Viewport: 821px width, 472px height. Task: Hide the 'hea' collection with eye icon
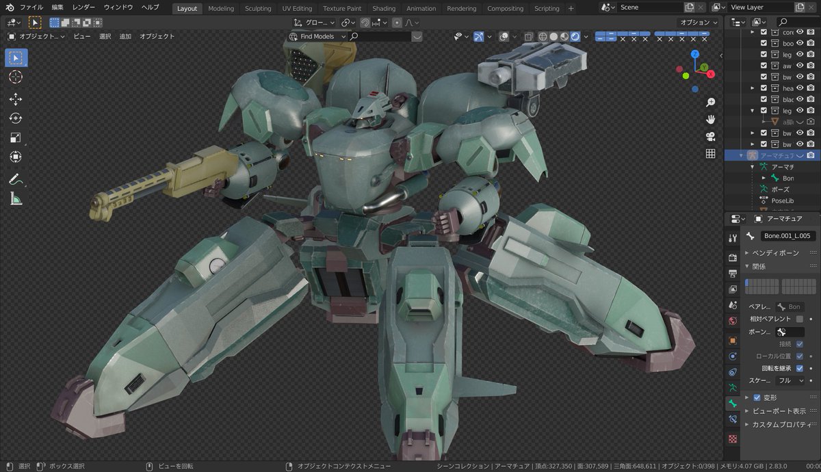799,88
